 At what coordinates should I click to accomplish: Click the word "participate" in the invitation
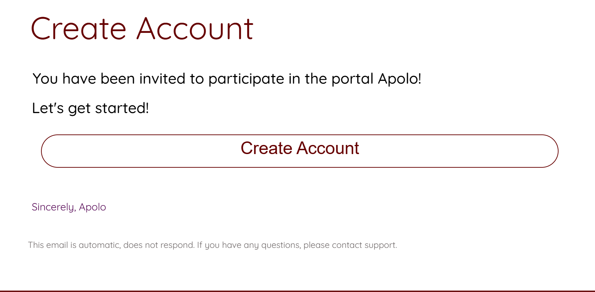(x=246, y=79)
